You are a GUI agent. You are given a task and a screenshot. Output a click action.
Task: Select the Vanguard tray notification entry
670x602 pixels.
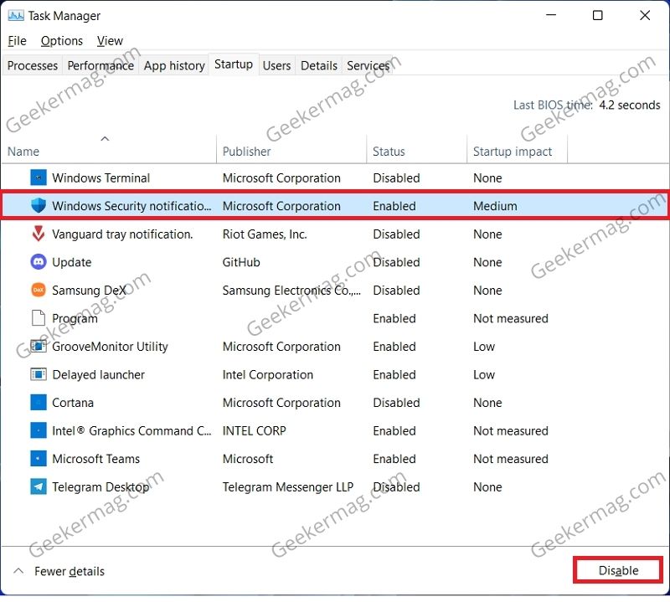tap(122, 234)
